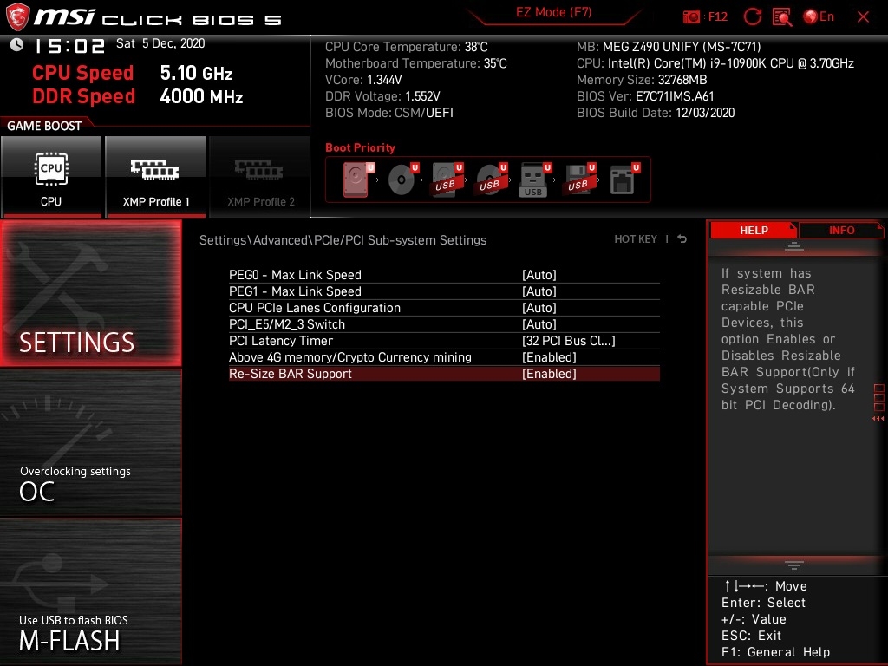
Task: Click the F1: General Help hint
Action: (x=775, y=652)
